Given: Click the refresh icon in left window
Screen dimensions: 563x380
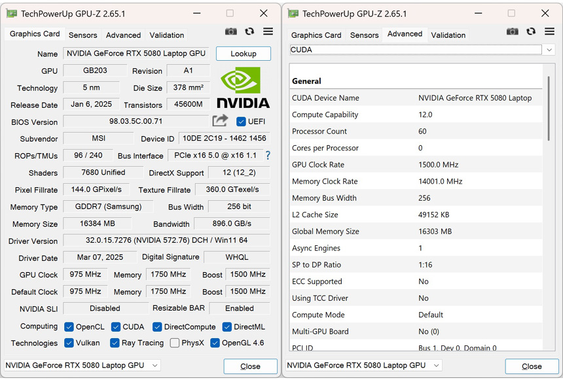Looking at the screenshot, I should pyautogui.click(x=249, y=31).
